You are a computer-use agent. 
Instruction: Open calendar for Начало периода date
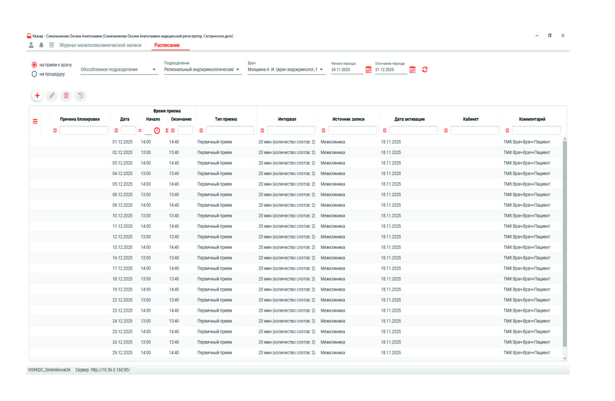(x=369, y=70)
